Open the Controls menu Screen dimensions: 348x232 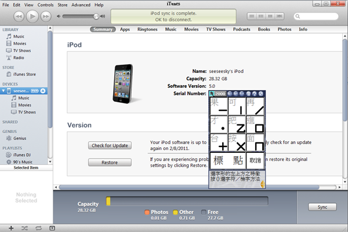coord(45,5)
